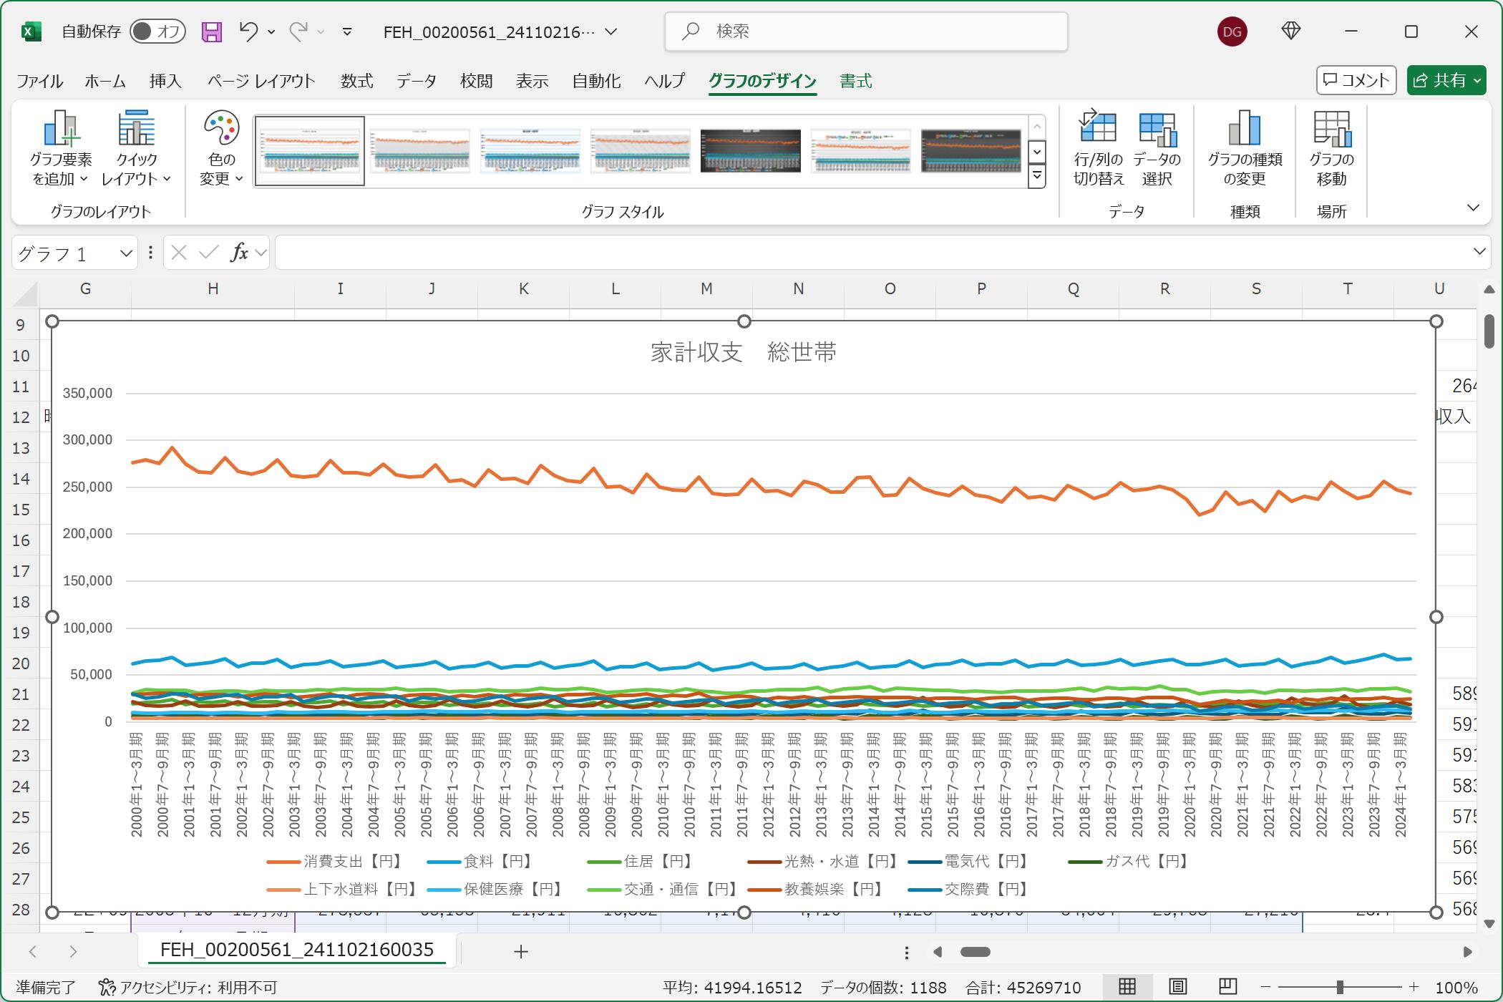Screen dimensions: 1503x1002
Task: Click the chart title 家計収支 総世帯
Action: 744,353
